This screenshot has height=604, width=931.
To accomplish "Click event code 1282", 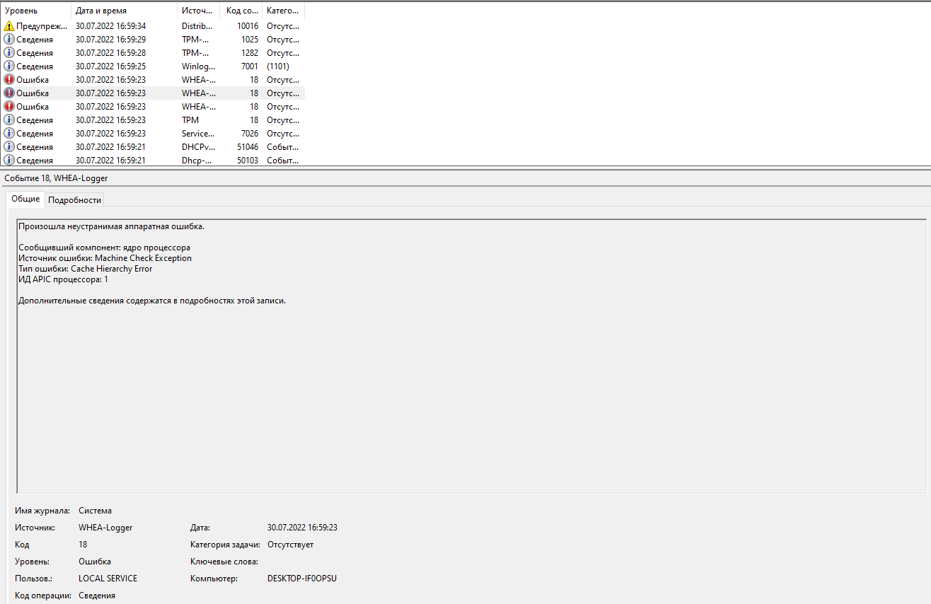I will (x=250, y=53).
